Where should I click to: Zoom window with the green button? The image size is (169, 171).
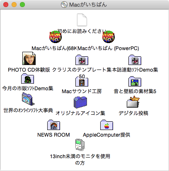tap(22, 5)
